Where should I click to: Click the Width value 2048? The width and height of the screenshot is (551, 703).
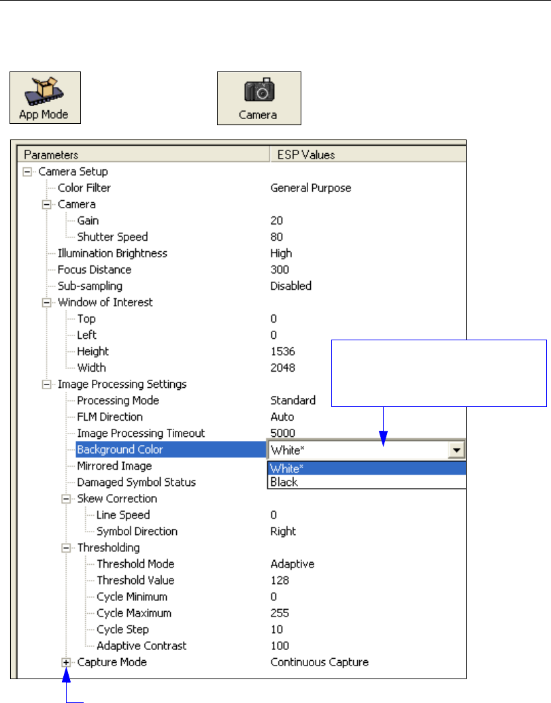click(283, 367)
